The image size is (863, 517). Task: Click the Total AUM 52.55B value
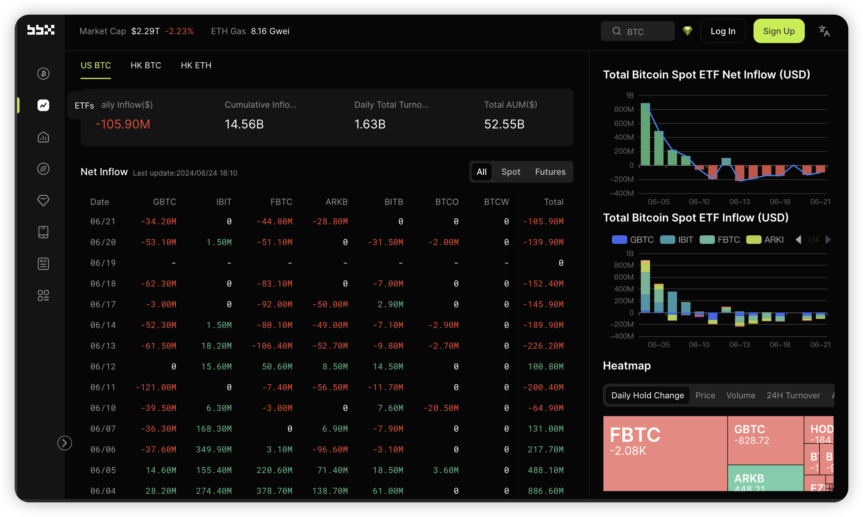tap(504, 124)
